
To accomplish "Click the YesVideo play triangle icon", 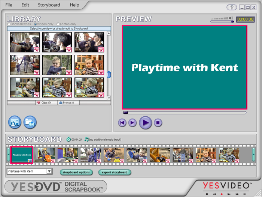I will click(229, 194).
